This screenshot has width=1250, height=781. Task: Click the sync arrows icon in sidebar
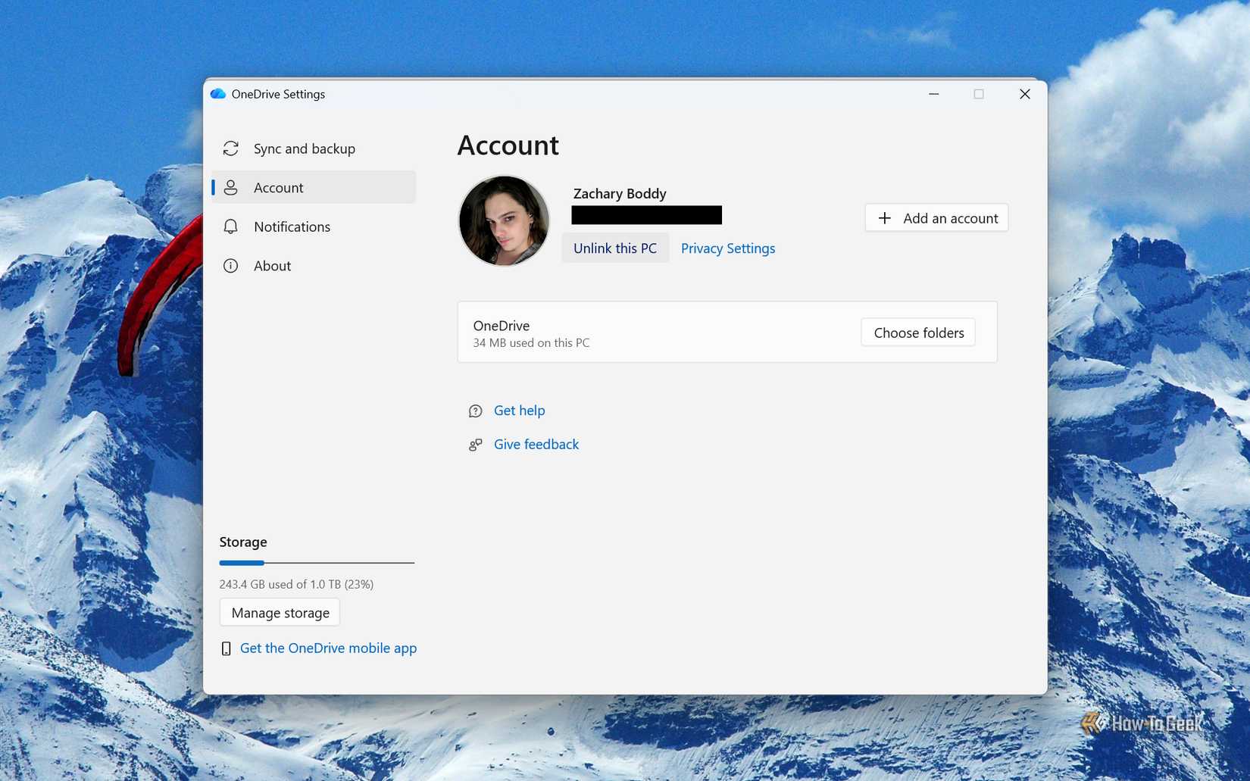pyautogui.click(x=231, y=148)
